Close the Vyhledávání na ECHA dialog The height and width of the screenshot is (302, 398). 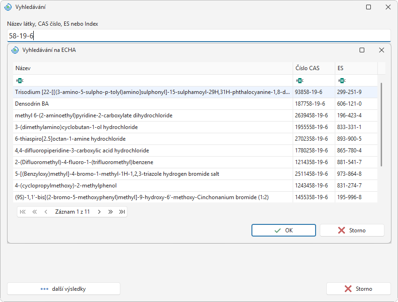[382, 50]
